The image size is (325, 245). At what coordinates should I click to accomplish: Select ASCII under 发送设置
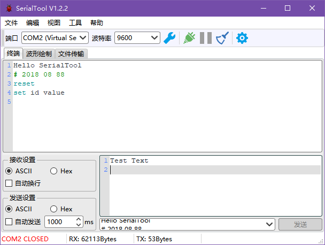click(19, 209)
